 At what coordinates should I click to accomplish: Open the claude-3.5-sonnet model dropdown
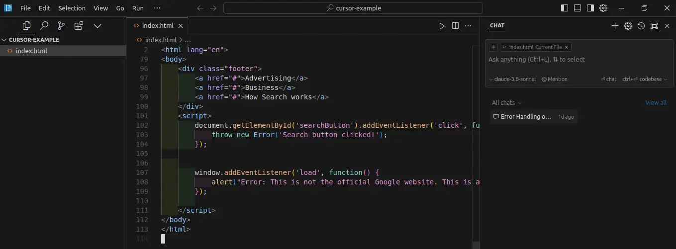pos(512,79)
